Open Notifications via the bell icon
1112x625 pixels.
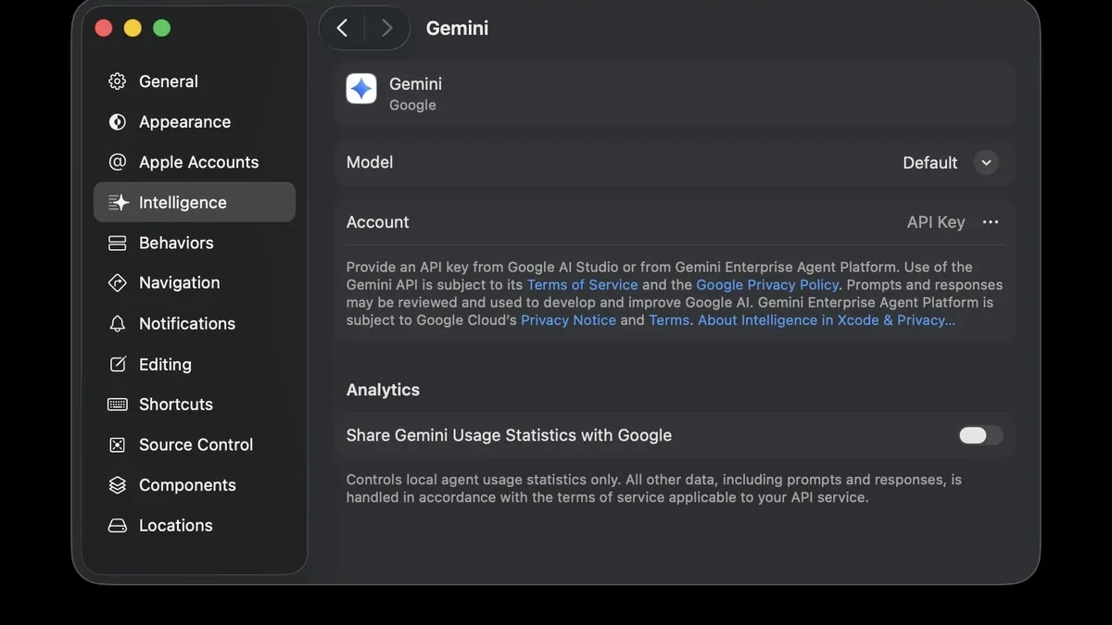118,323
